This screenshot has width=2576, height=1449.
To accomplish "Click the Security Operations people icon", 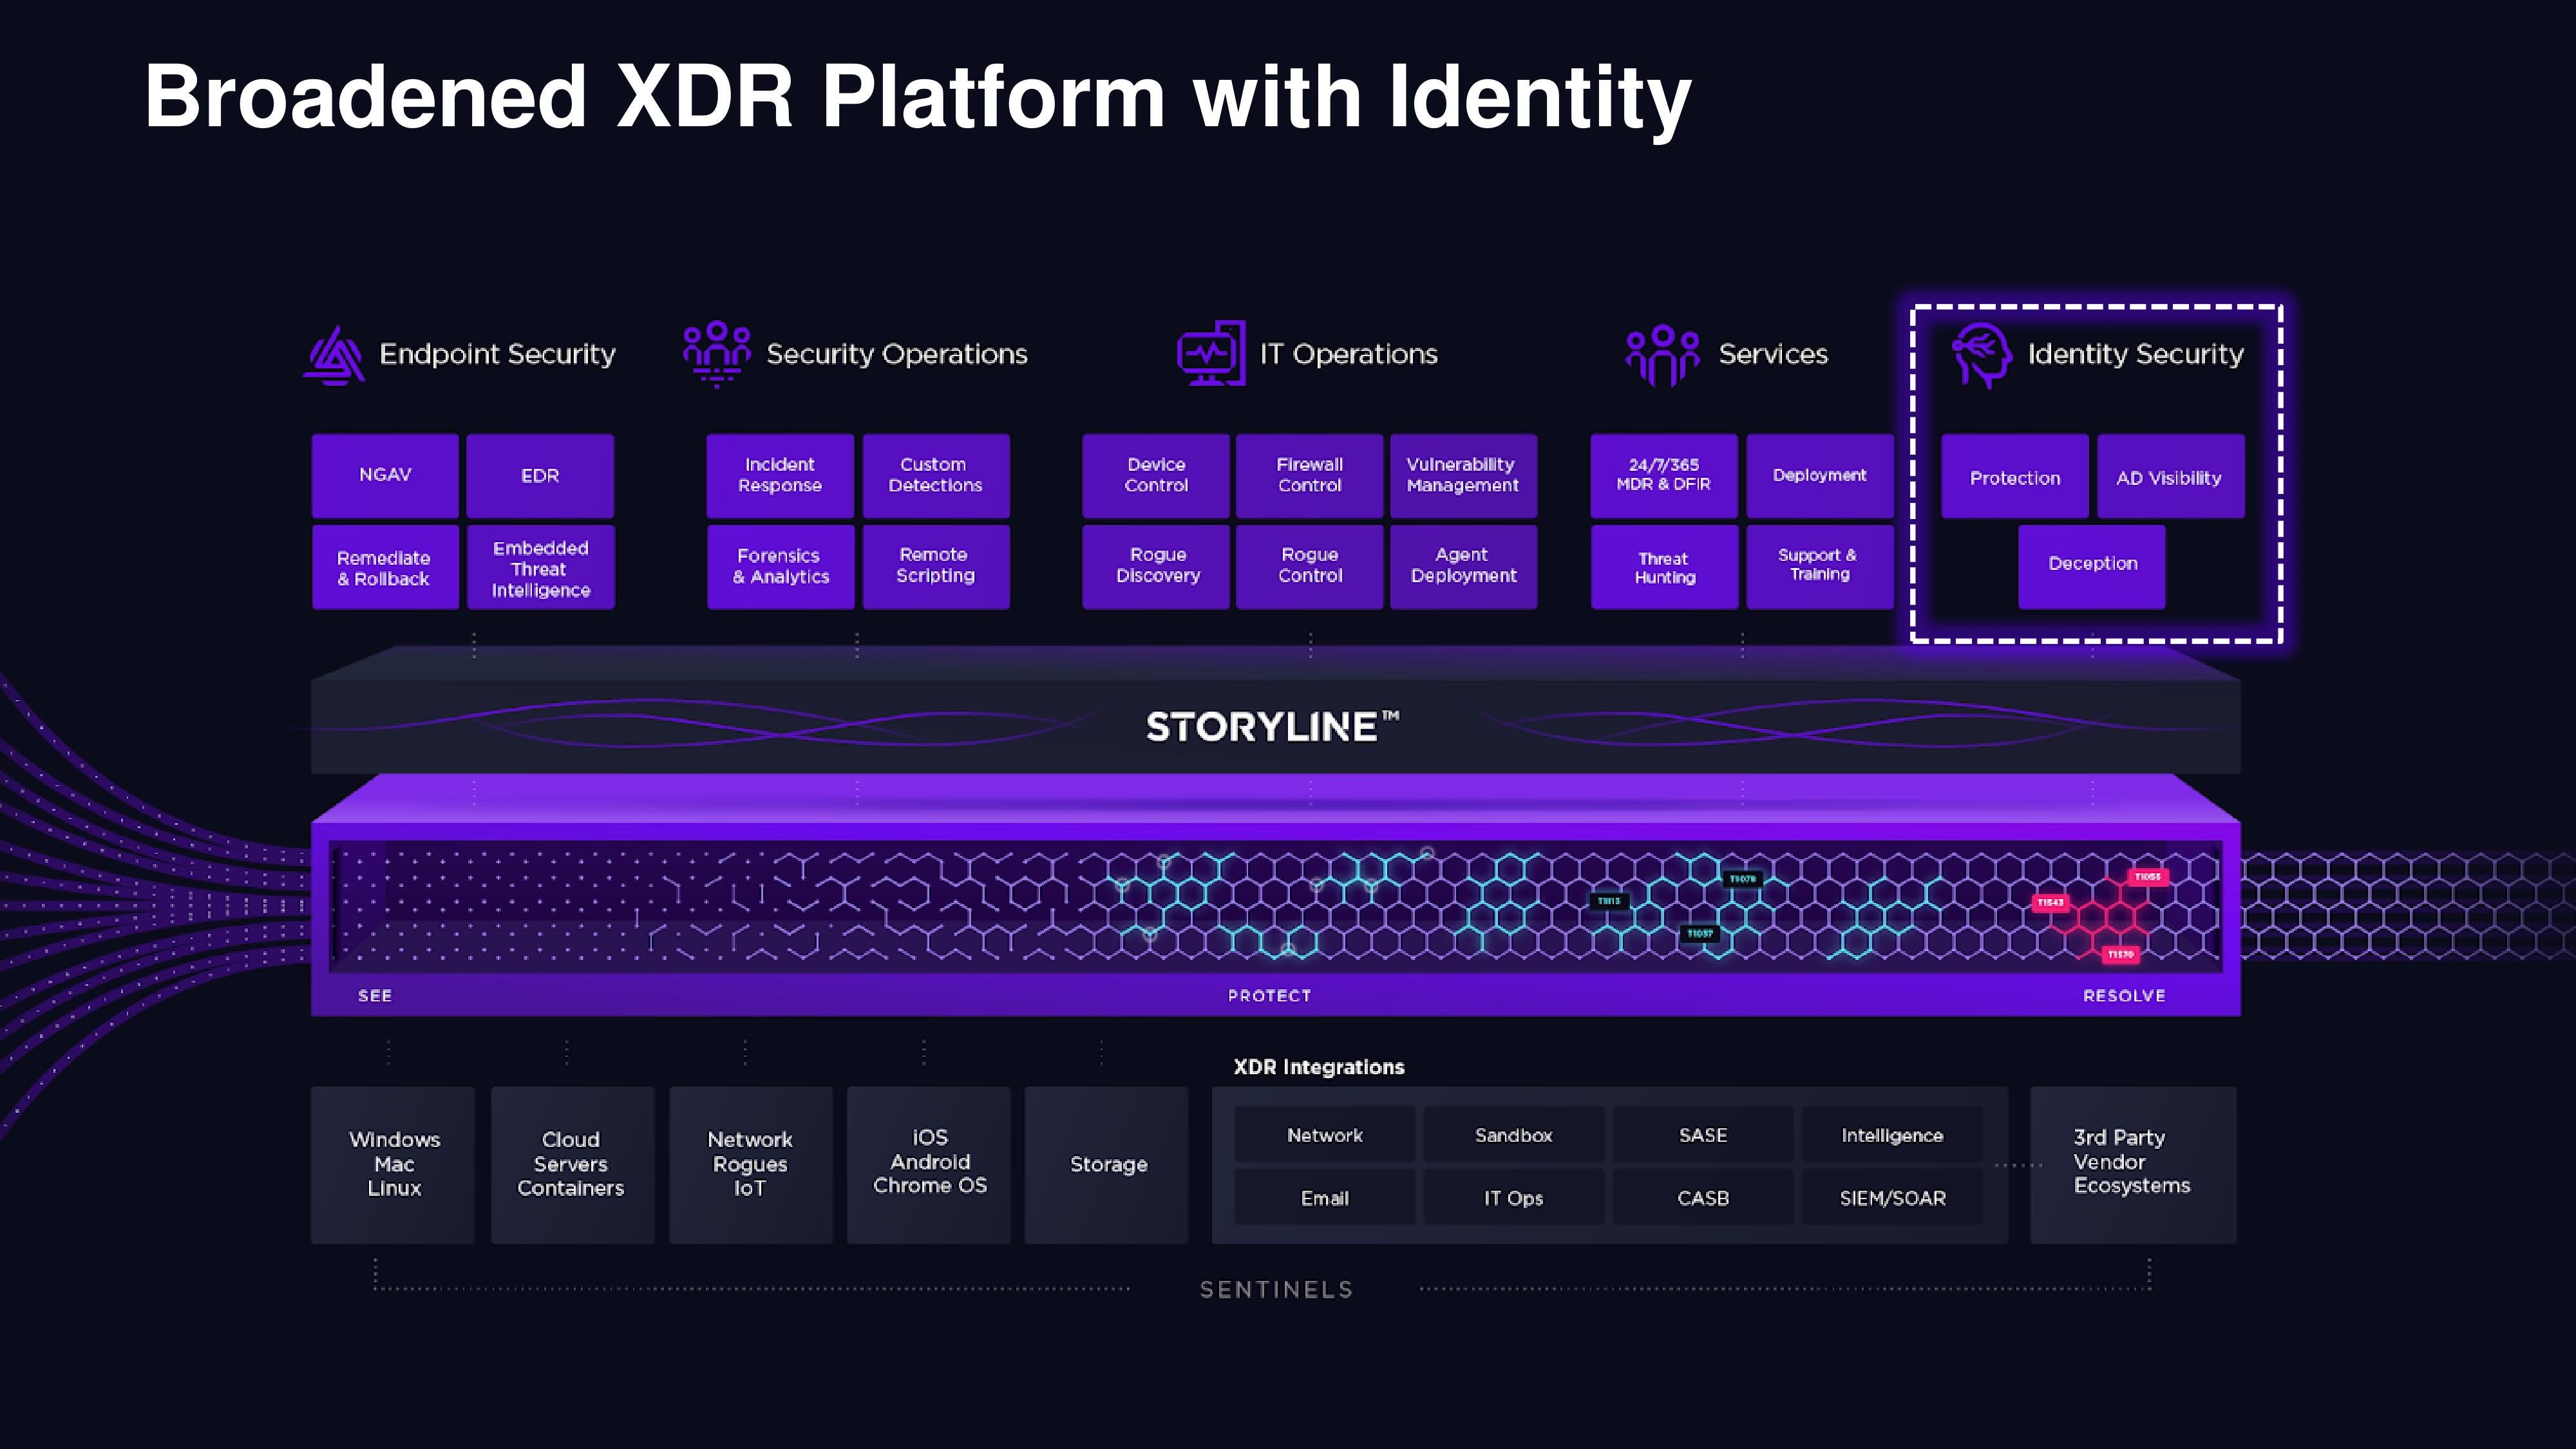I will (717, 353).
